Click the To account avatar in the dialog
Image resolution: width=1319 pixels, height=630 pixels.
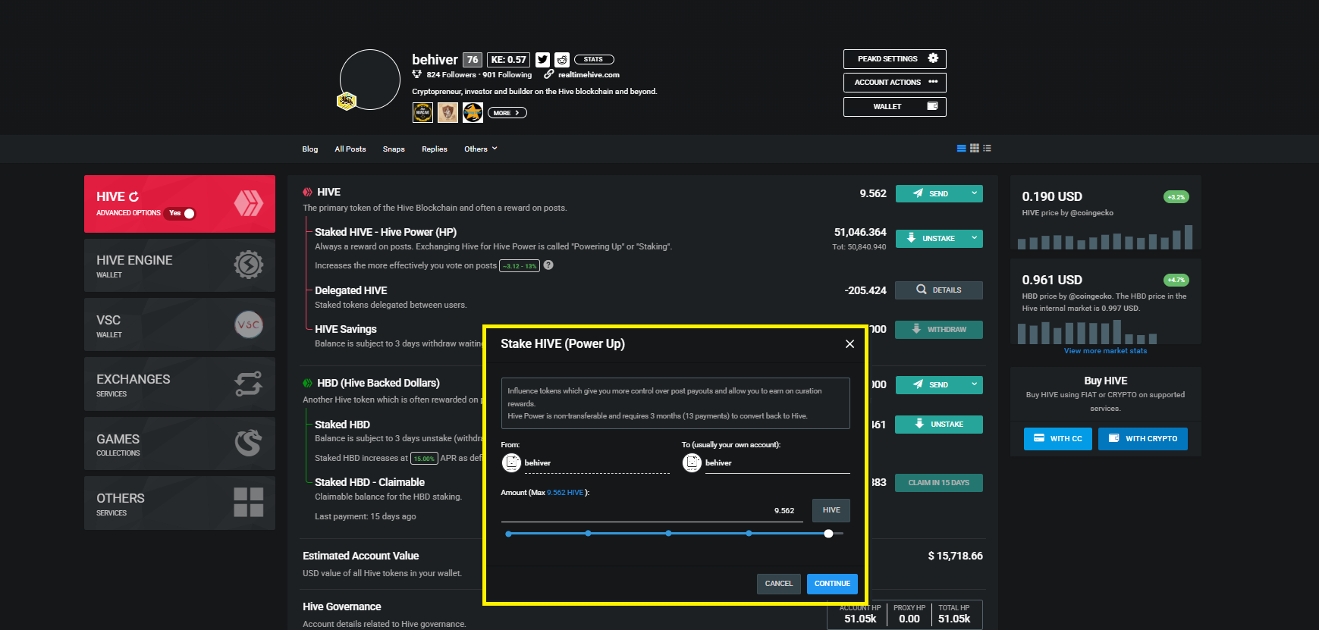pyautogui.click(x=692, y=462)
